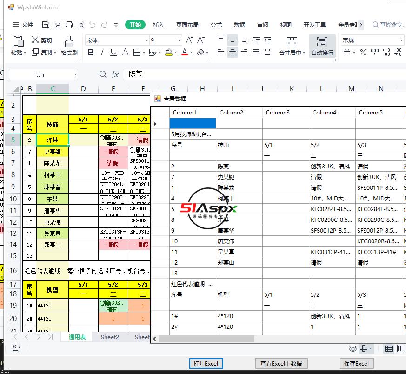Expand the quick access customize arrow
The width and height of the screenshot is (406, 374).
pyautogui.click(x=116, y=25)
